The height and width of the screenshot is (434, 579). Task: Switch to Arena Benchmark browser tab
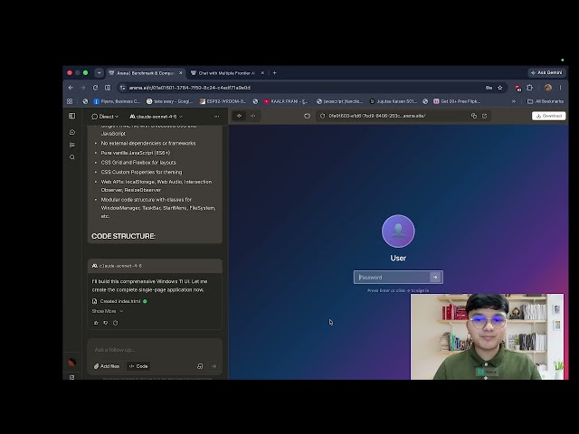145,73
